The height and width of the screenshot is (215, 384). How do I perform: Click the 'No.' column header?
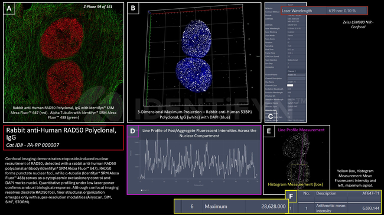pos(307,193)
